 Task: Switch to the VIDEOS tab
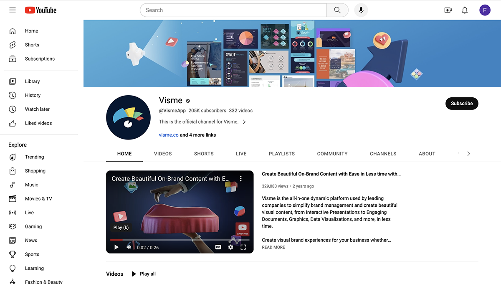click(x=163, y=154)
